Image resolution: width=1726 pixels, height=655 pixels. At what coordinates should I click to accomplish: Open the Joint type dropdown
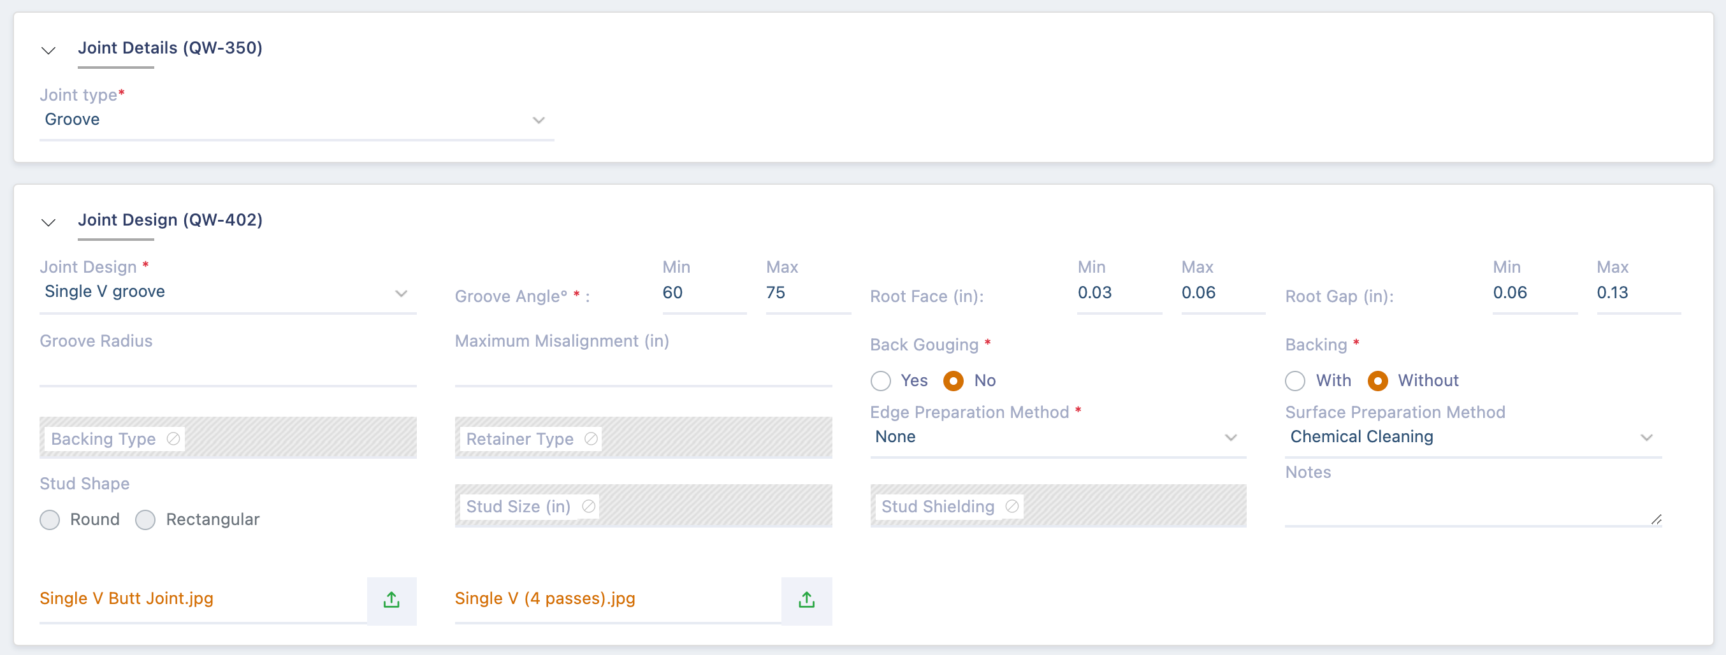click(296, 120)
